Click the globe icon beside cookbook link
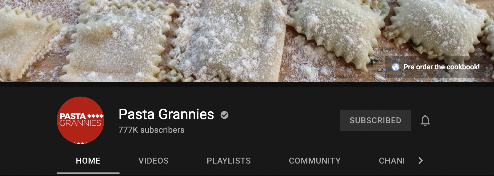494x176 pixels. point(395,67)
